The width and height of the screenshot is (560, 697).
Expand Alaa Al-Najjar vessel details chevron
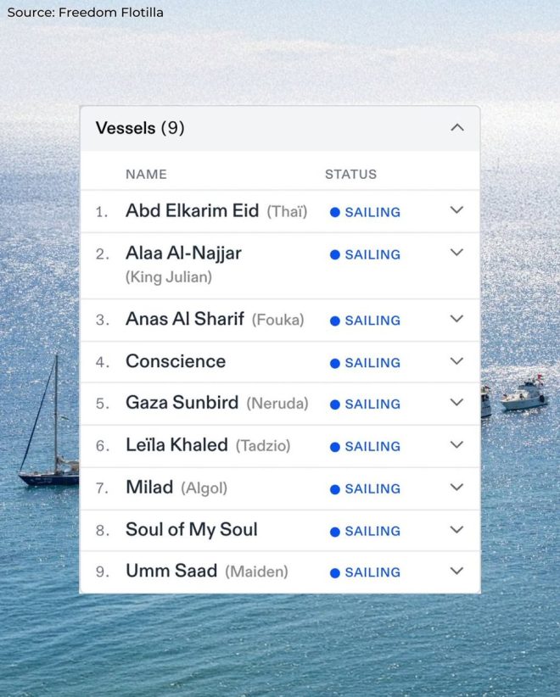pos(456,253)
